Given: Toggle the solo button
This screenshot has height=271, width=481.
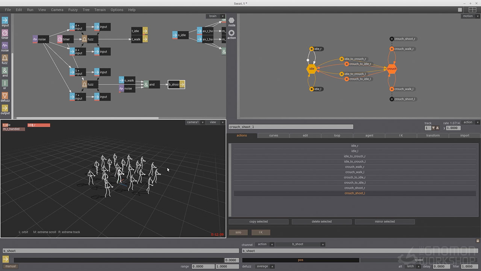Looking at the screenshot, I should click(238, 232).
